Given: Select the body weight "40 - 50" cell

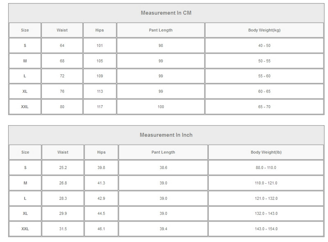Looking at the screenshot, I should [x=264, y=46].
